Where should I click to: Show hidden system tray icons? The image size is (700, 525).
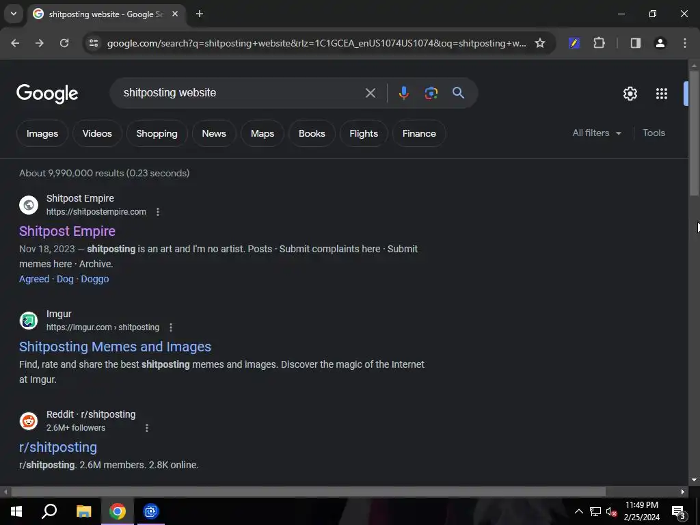[x=578, y=511]
